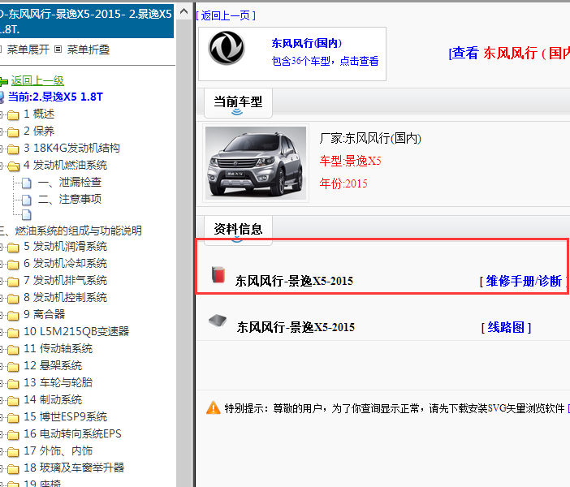Open 5 发动机润滑系统 entry
Screen dimensions: 570x487
tap(66, 246)
